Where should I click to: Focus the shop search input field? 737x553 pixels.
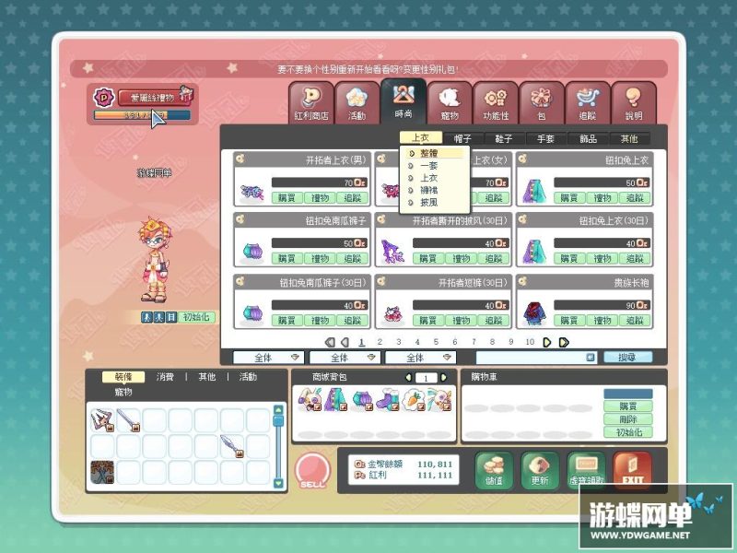pos(536,358)
